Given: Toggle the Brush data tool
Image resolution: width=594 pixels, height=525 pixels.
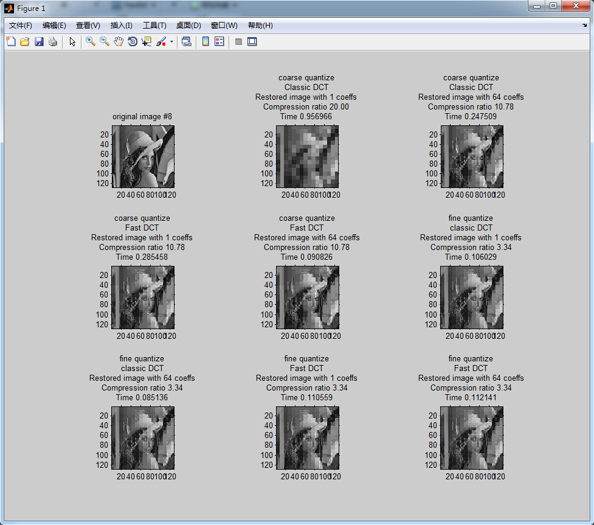Looking at the screenshot, I should [x=161, y=42].
